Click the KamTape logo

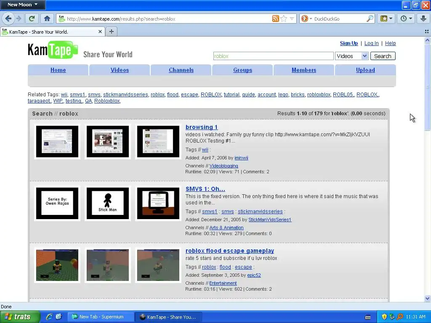(53, 50)
